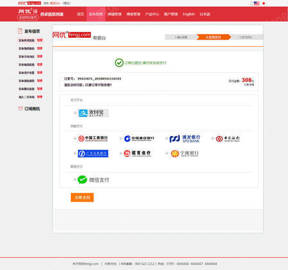Click the Bank of China logo
The image size is (288, 270).
point(228,139)
